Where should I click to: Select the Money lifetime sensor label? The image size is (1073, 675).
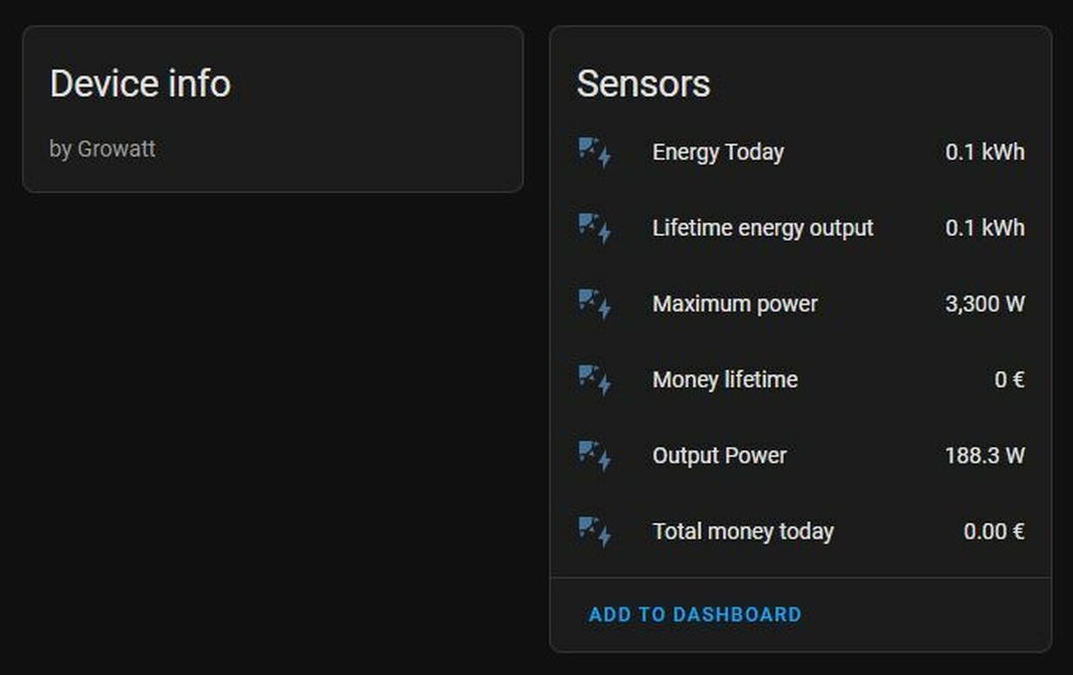pyautogui.click(x=724, y=379)
